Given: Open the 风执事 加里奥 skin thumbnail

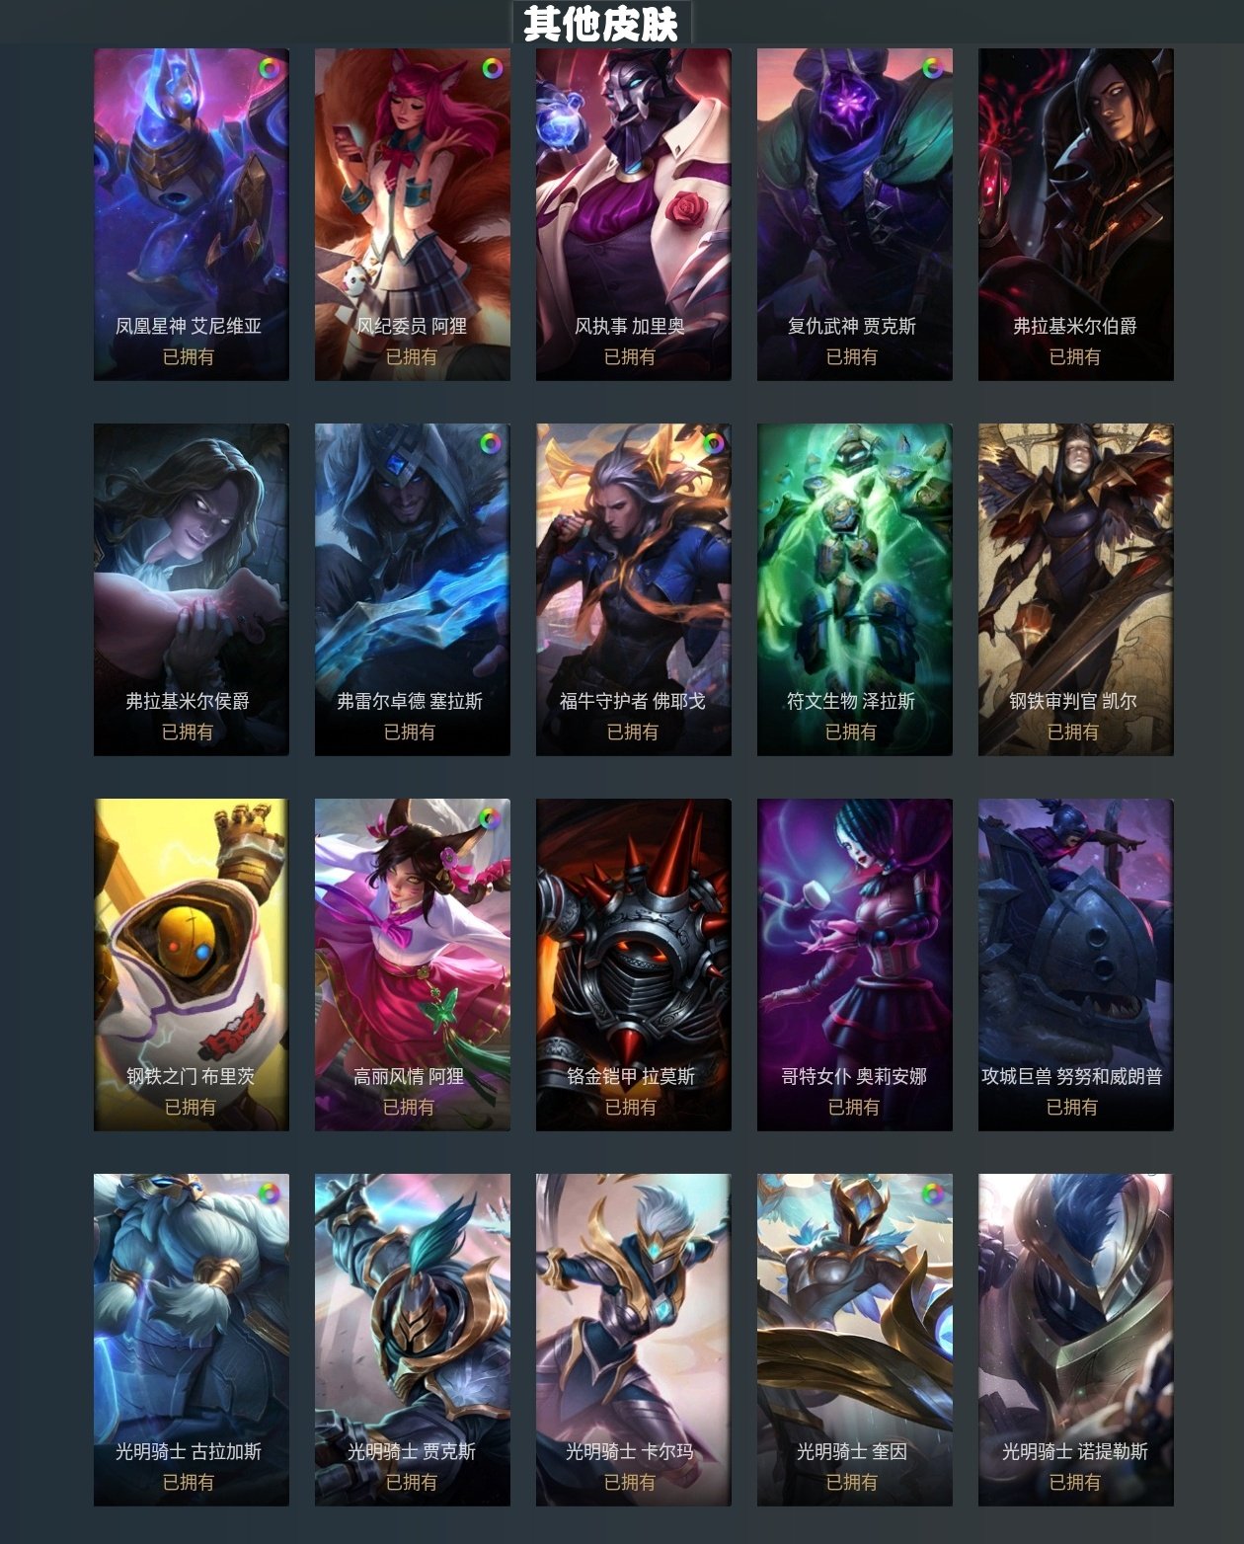Looking at the screenshot, I should [x=634, y=214].
